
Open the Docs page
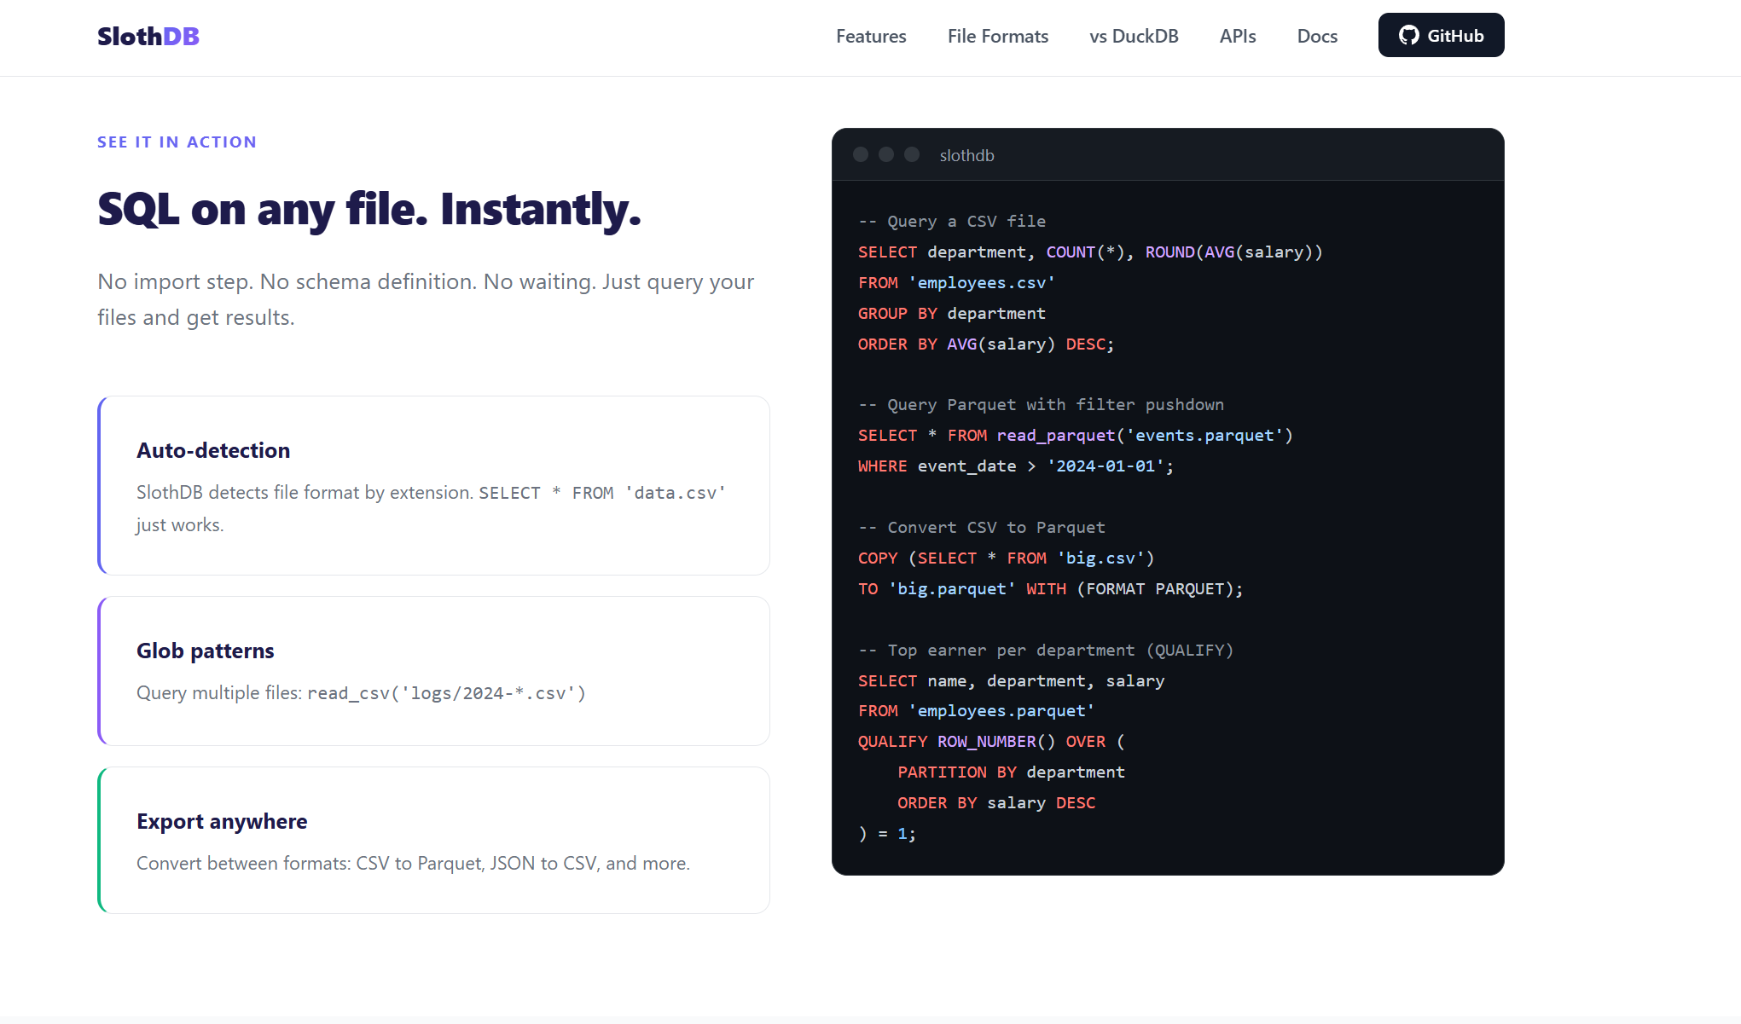click(1317, 36)
